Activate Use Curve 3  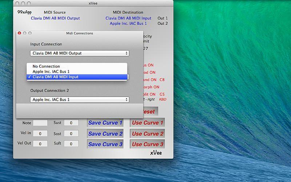pos(147,144)
